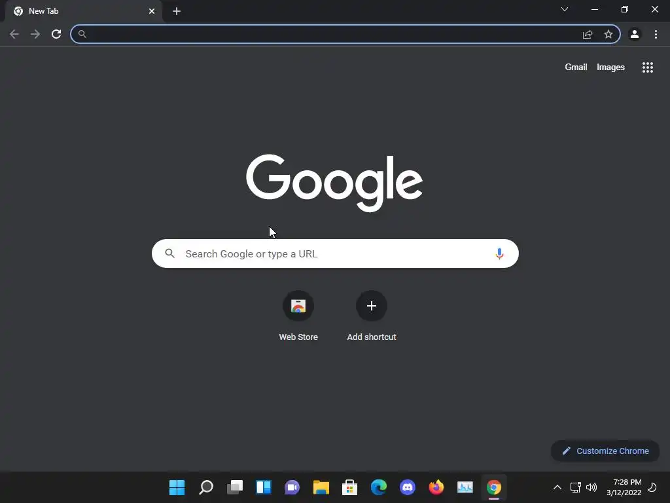This screenshot has width=670, height=503.
Task: Minimize the Chrome window
Action: [x=595, y=9]
